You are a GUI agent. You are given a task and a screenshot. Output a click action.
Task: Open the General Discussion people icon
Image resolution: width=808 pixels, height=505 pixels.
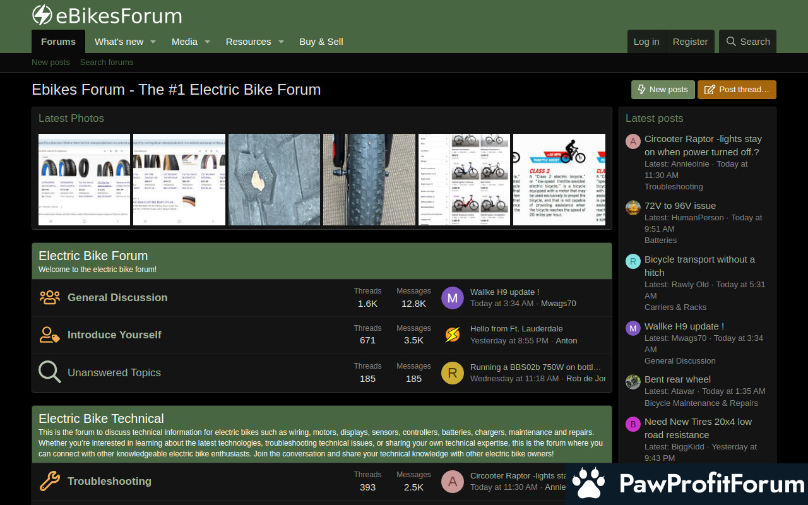click(50, 297)
